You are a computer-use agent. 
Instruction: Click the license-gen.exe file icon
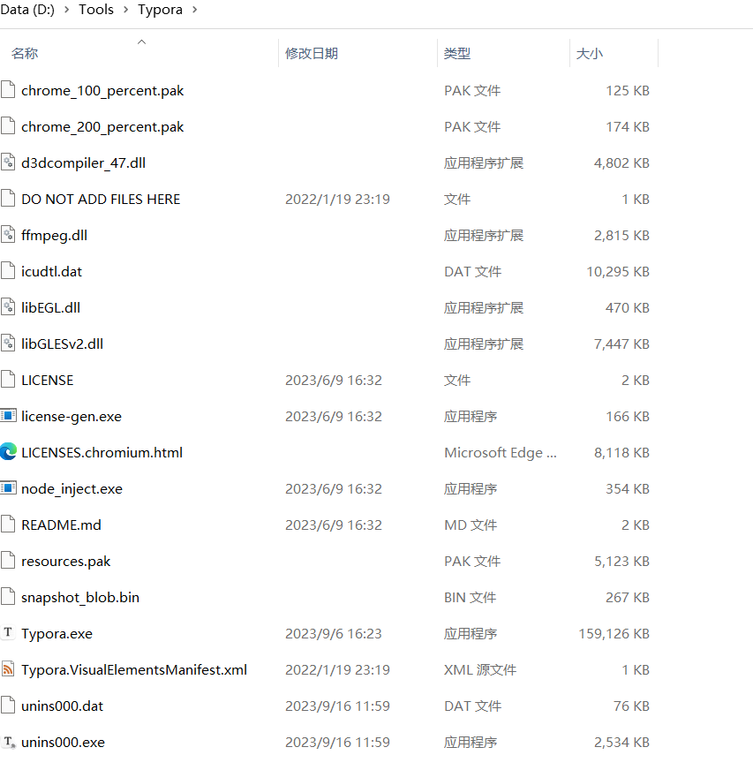pos(9,416)
